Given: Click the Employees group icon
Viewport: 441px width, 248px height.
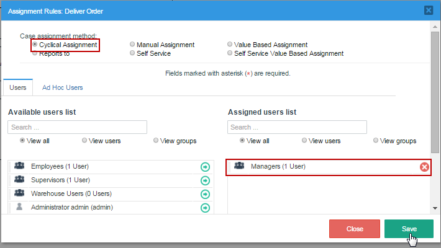Looking at the screenshot, I should click(19, 166).
